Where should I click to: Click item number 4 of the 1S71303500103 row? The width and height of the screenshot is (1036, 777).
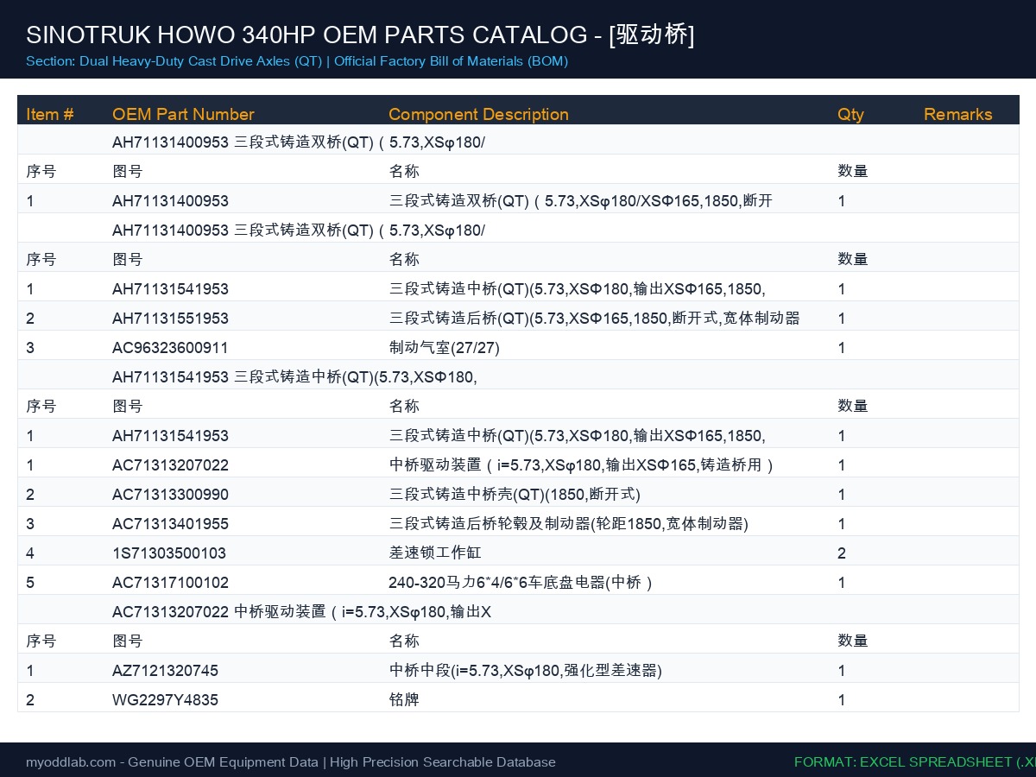tap(30, 553)
